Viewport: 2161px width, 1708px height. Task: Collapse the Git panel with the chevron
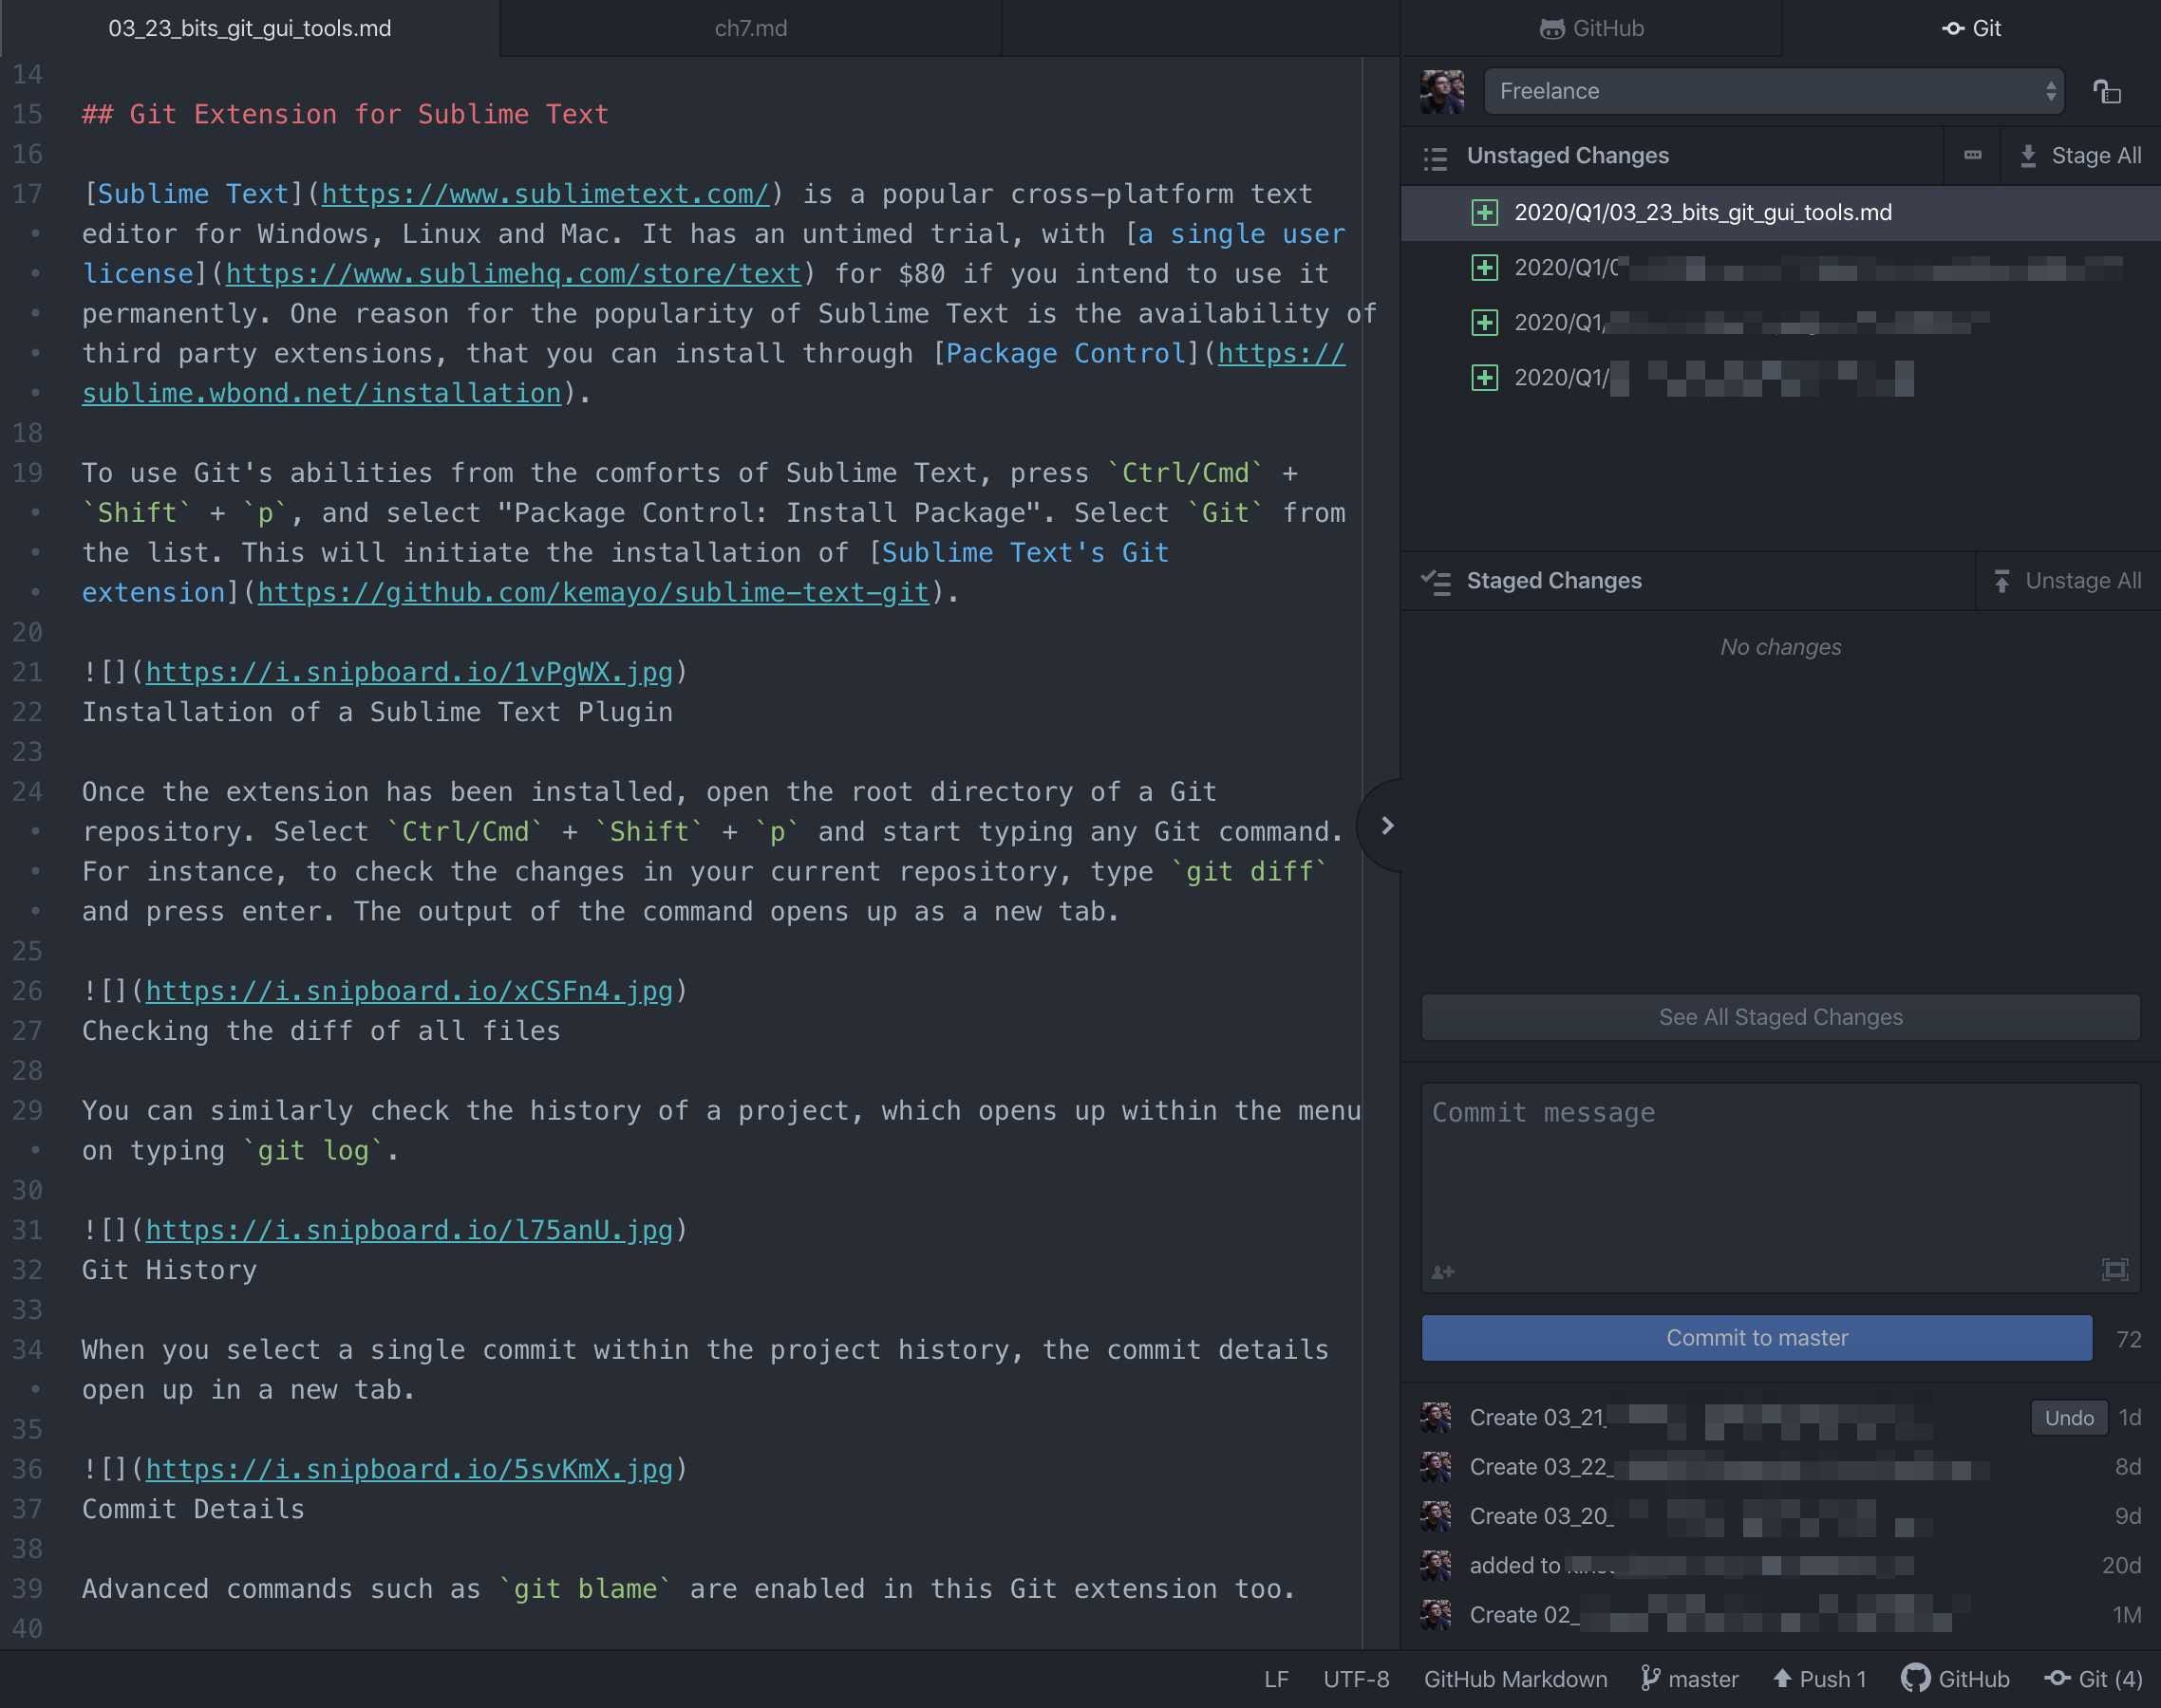click(1386, 826)
